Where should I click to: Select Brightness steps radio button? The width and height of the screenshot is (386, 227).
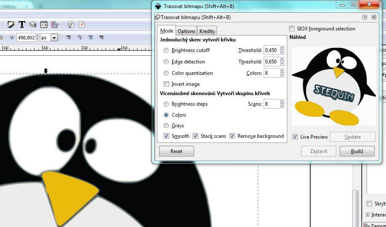click(166, 104)
